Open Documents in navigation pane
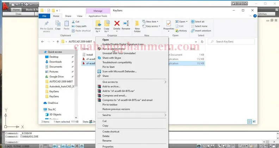This screenshot has height=148, width=279. click(56, 67)
